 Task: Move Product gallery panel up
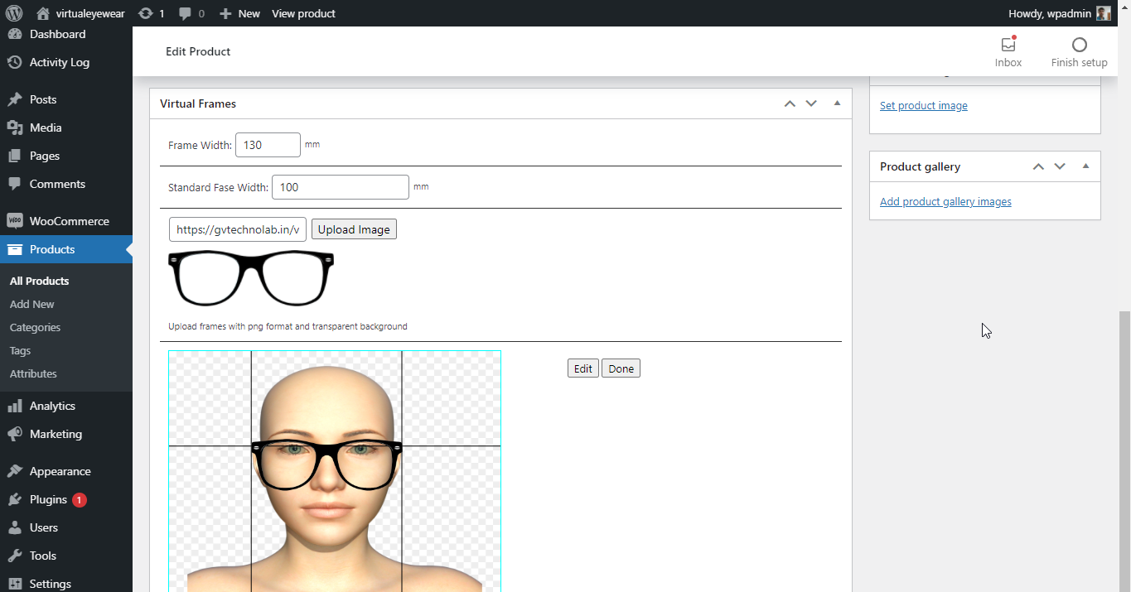[1038, 166]
